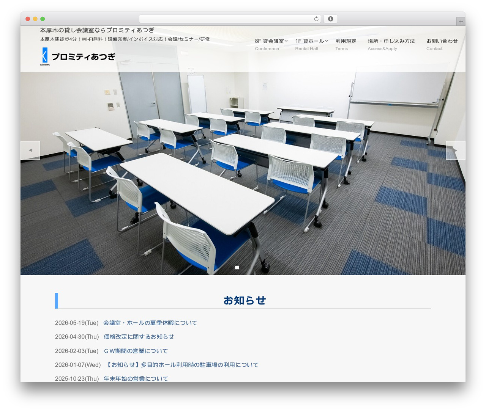This screenshot has width=486, height=411.
Task: Open the 価格改定に関するお知らせ notice
Action: 139,337
